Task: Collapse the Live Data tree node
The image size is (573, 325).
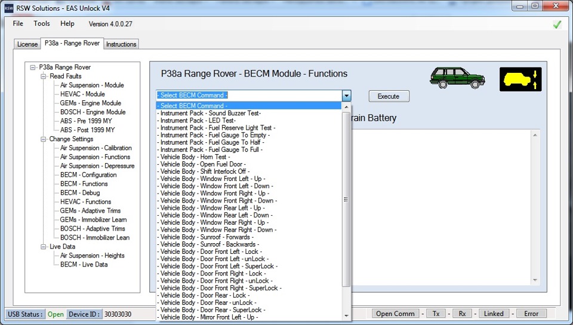Action: [x=43, y=246]
